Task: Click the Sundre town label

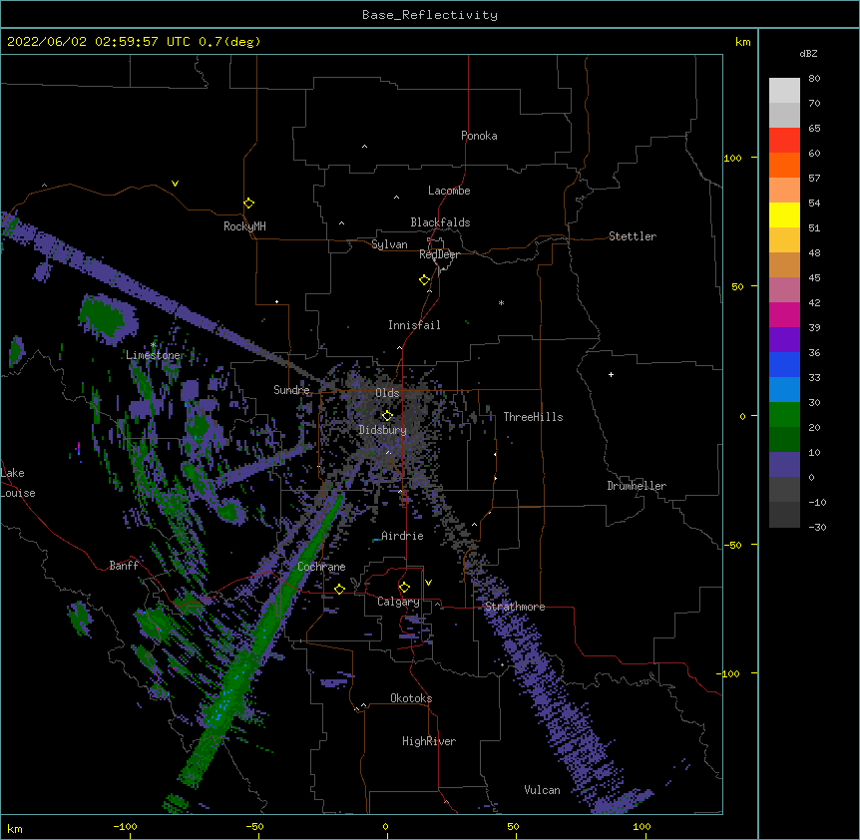Action: [291, 390]
